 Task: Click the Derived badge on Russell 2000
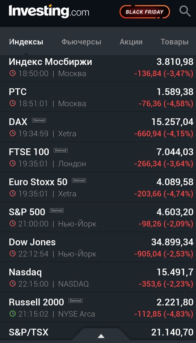pos(76,300)
